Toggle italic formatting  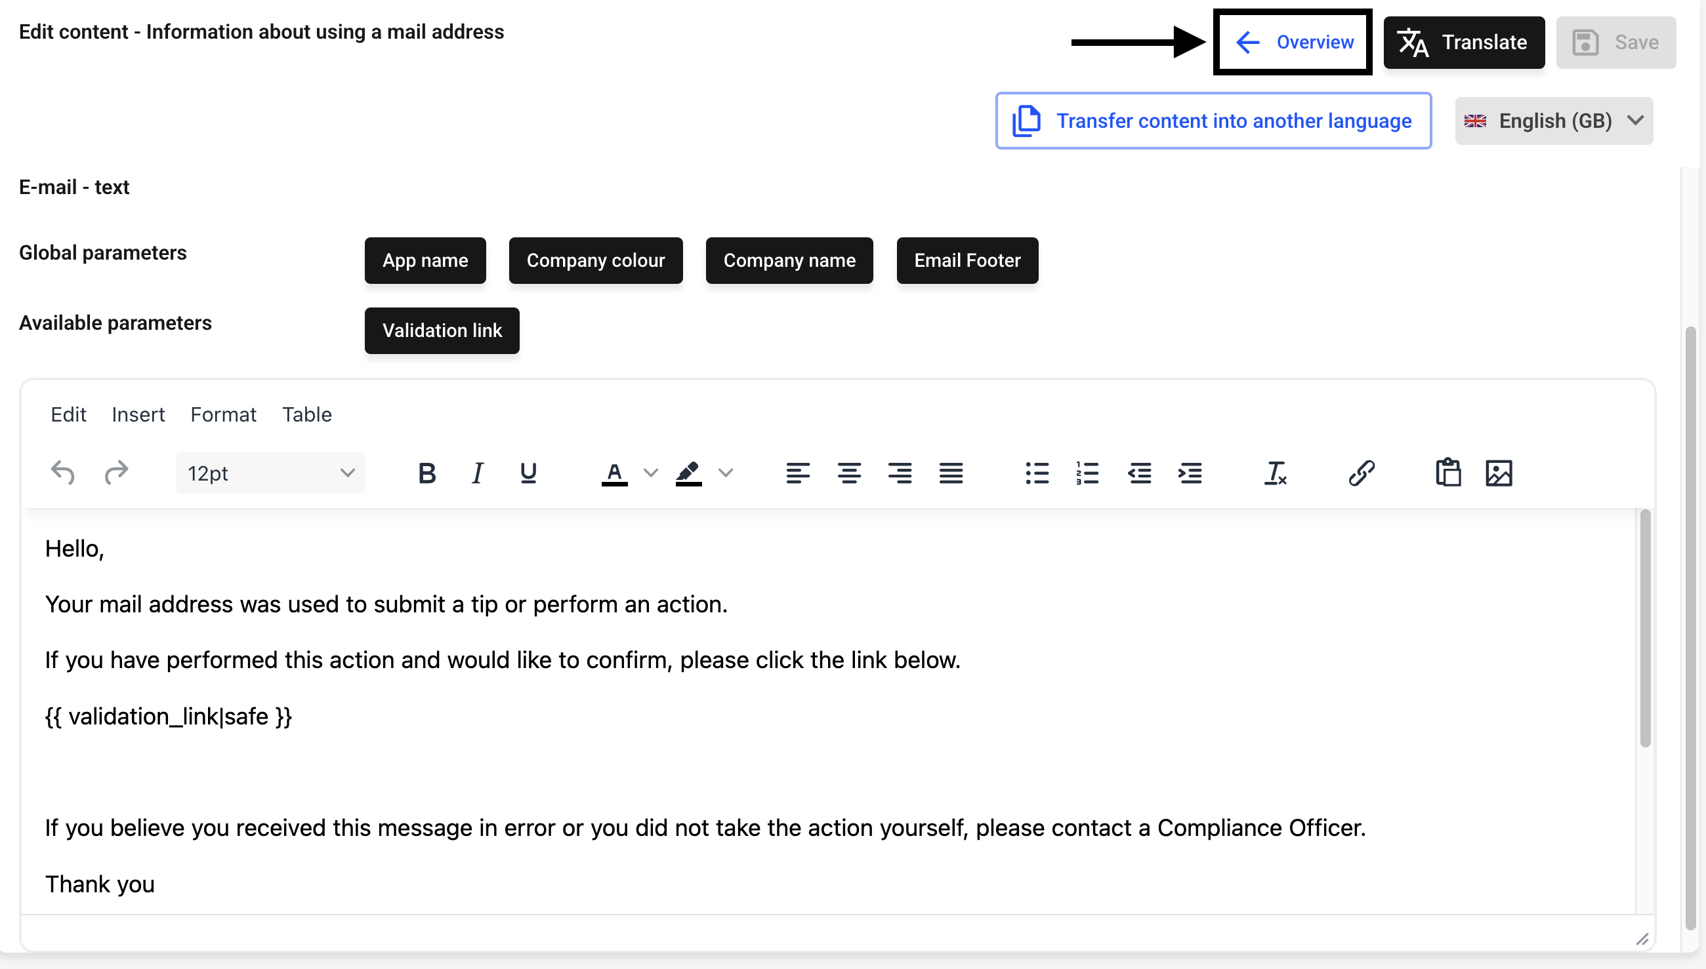click(477, 473)
